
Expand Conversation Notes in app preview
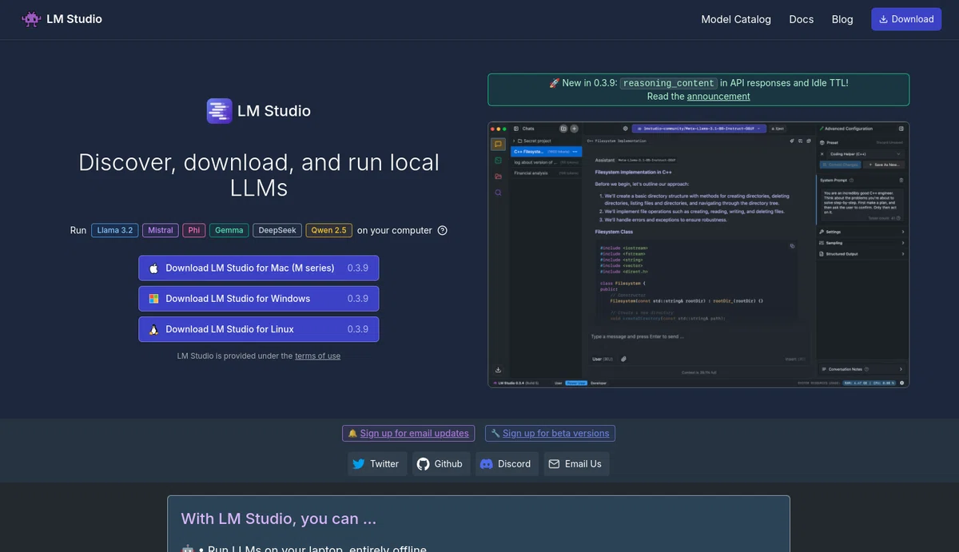[862, 370]
